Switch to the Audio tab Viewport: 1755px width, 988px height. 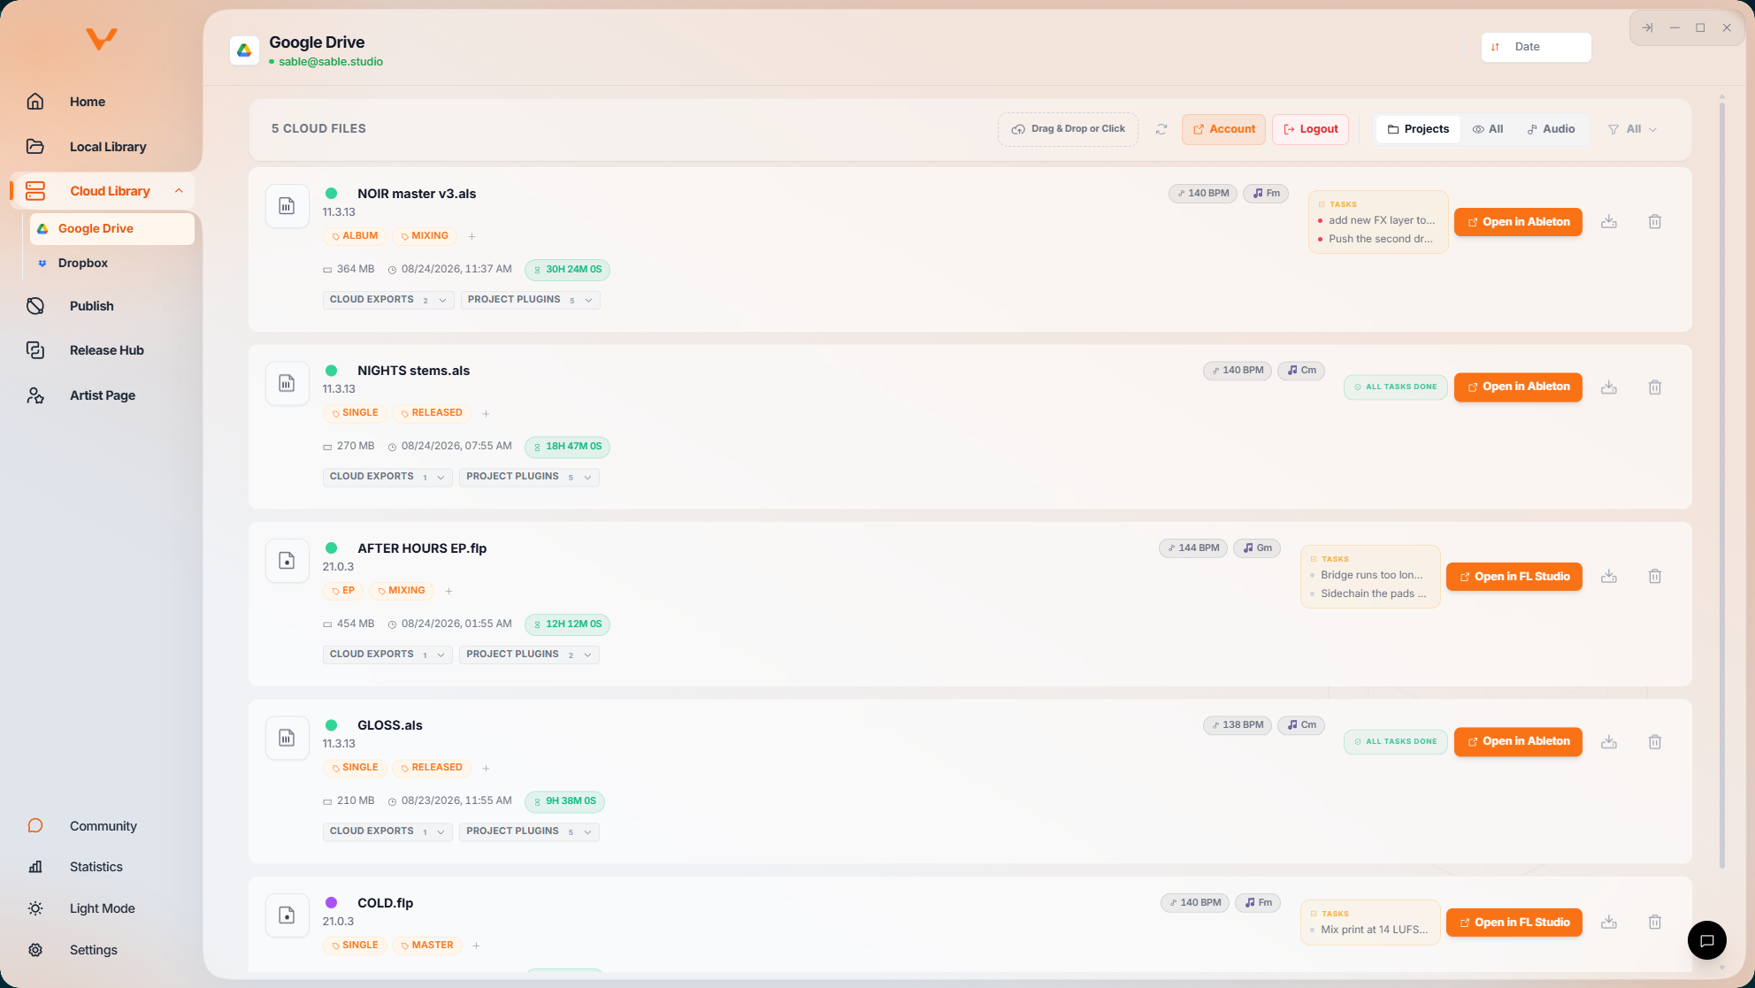click(1552, 129)
